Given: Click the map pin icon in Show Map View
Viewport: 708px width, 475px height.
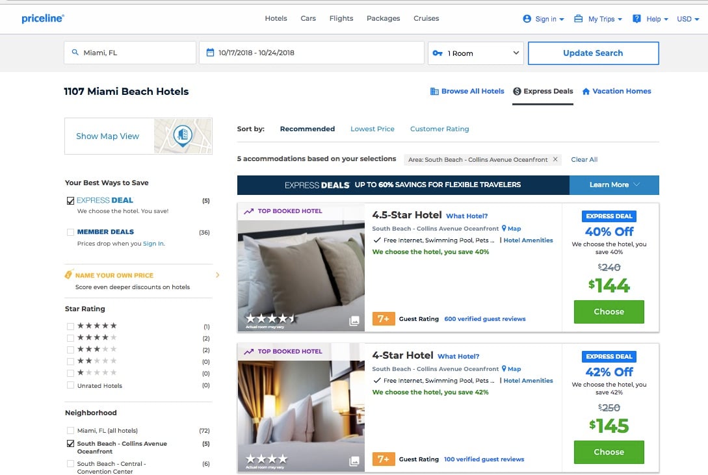Looking at the screenshot, I should click(x=183, y=135).
